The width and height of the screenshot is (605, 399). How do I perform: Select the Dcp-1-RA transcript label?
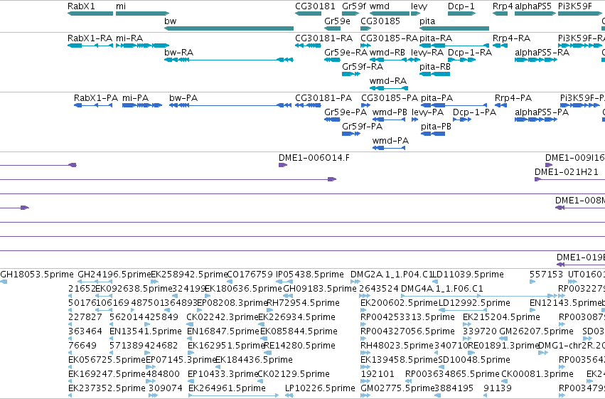[470, 52]
